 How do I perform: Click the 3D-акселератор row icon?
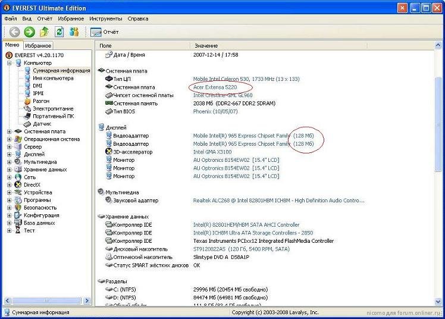[108, 152]
